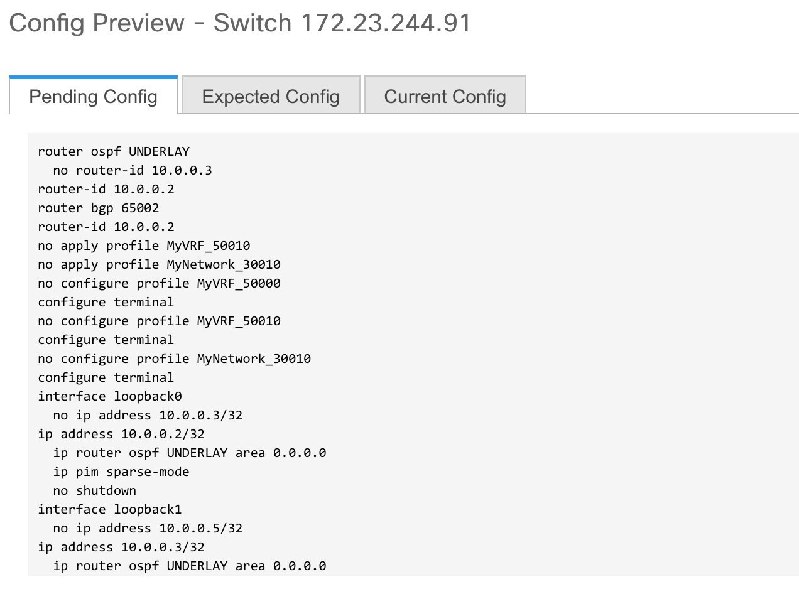Switch to the Pending Config tab
799x594 pixels.
94,95
